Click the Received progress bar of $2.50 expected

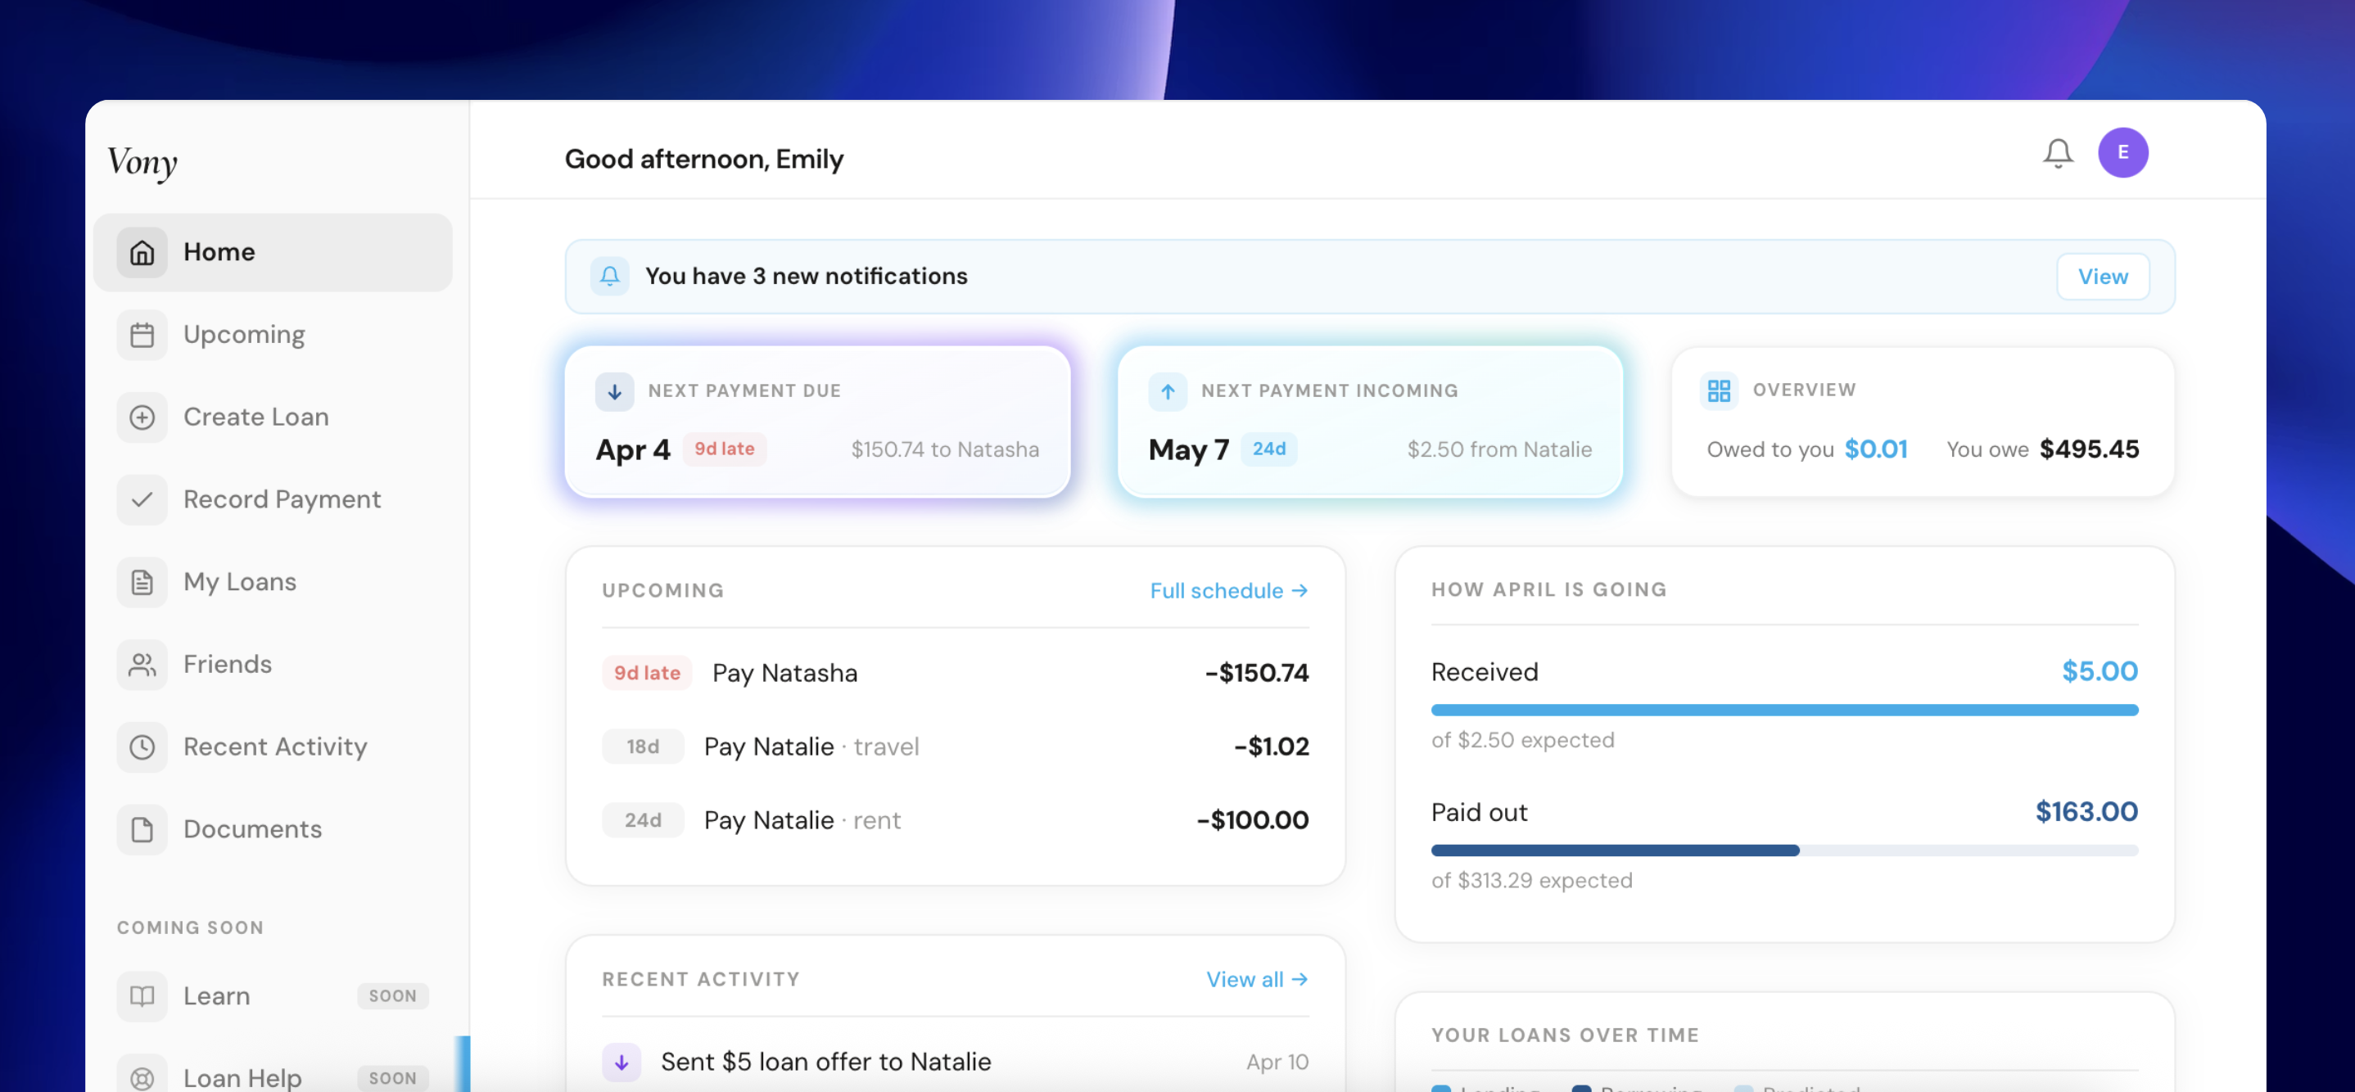pyautogui.click(x=1783, y=709)
